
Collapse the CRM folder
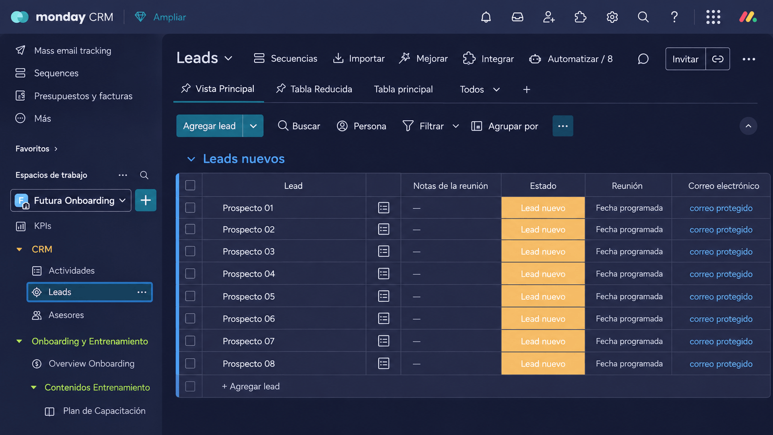(x=19, y=249)
